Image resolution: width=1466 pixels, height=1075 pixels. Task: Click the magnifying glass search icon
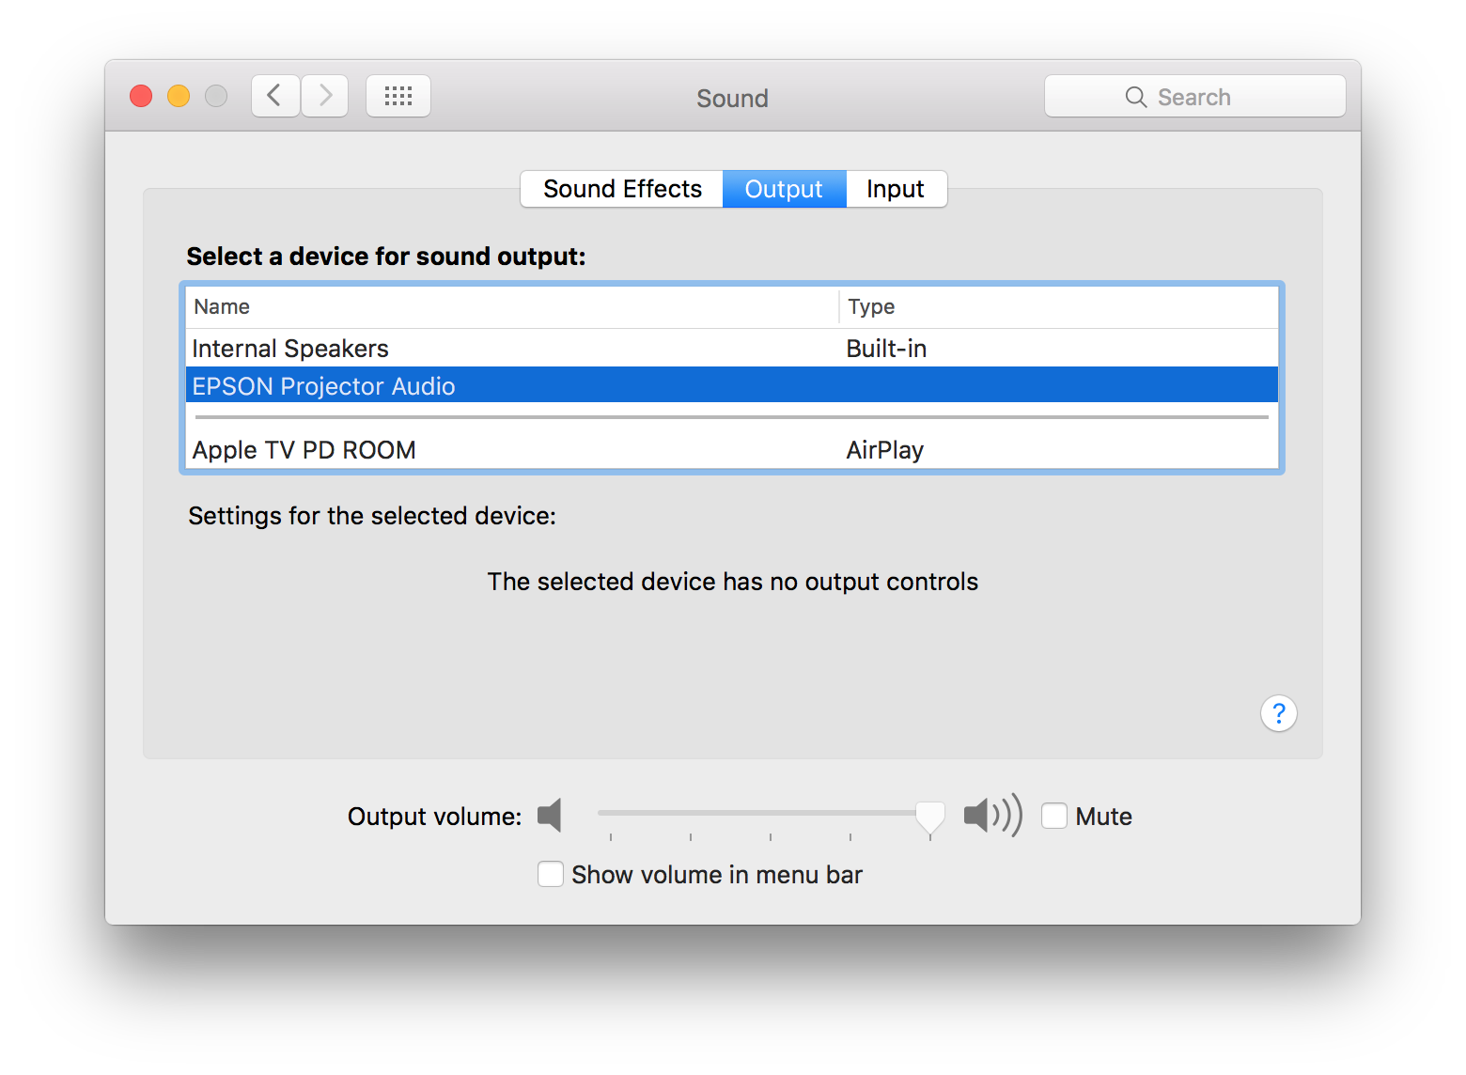pyautogui.click(x=1135, y=97)
